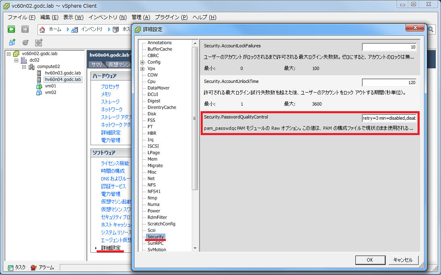Select DCUI in the settings tree
The image size is (441, 275).
[x=153, y=94]
